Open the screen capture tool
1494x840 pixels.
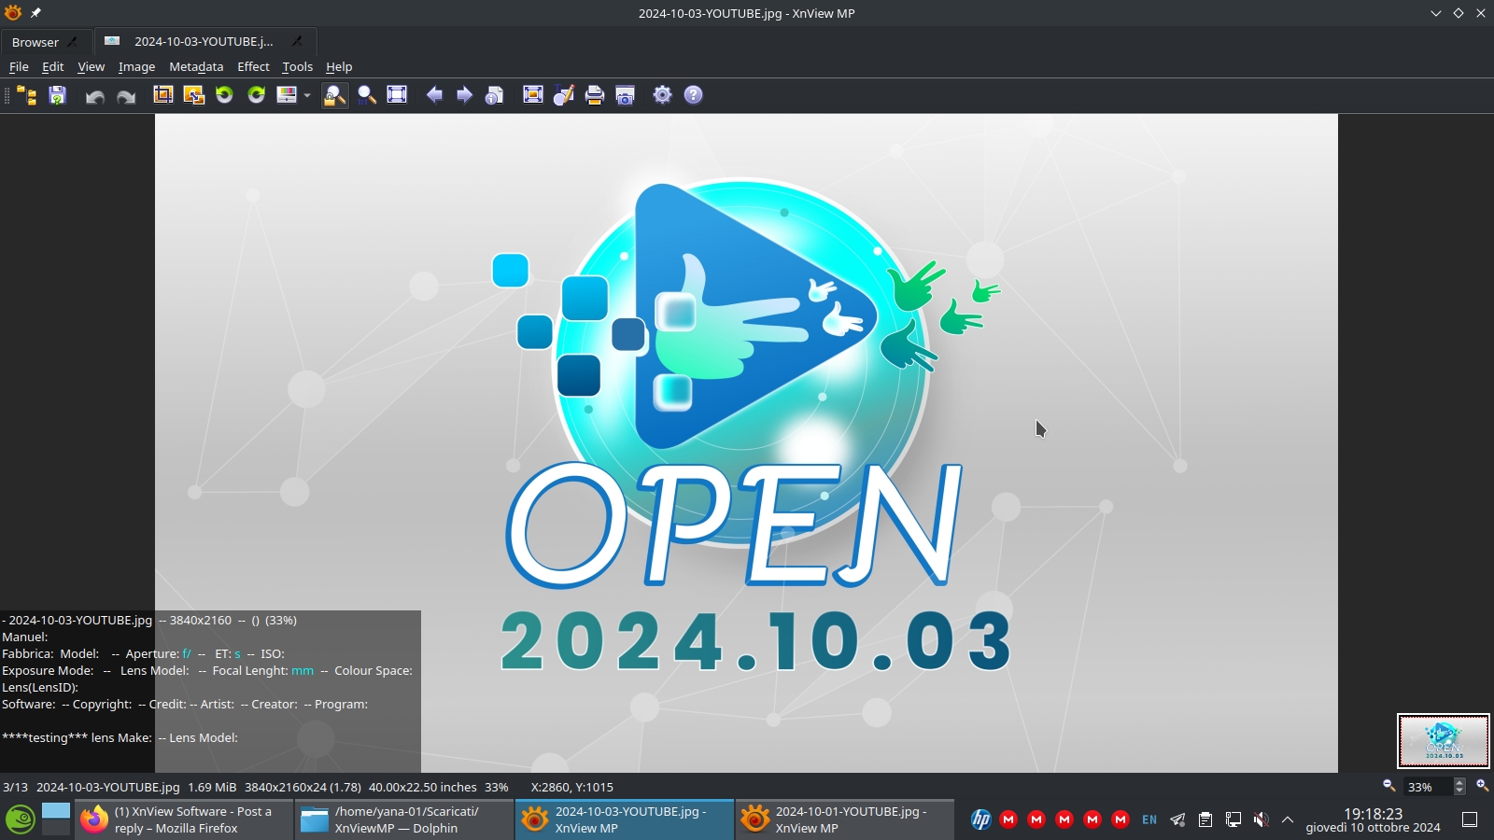tap(626, 95)
